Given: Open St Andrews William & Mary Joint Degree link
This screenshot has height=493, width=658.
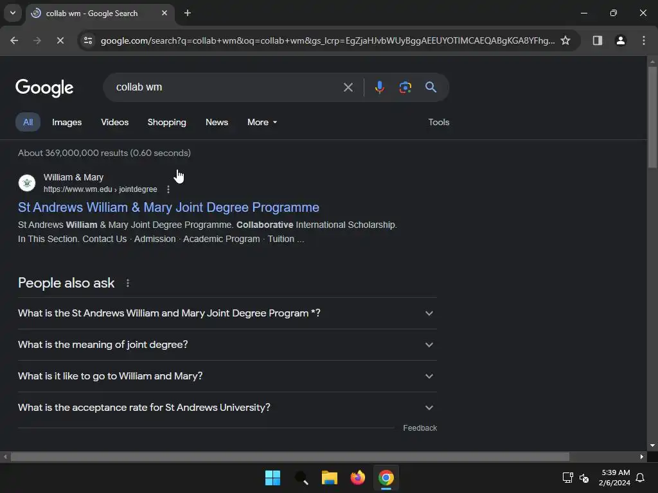Looking at the screenshot, I should click(x=168, y=207).
